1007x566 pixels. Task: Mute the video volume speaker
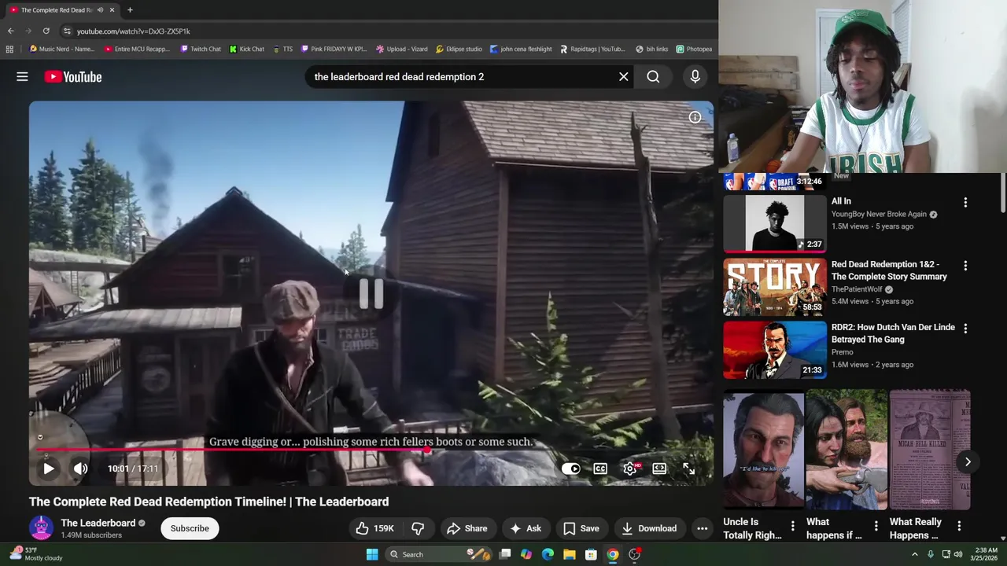click(x=80, y=469)
